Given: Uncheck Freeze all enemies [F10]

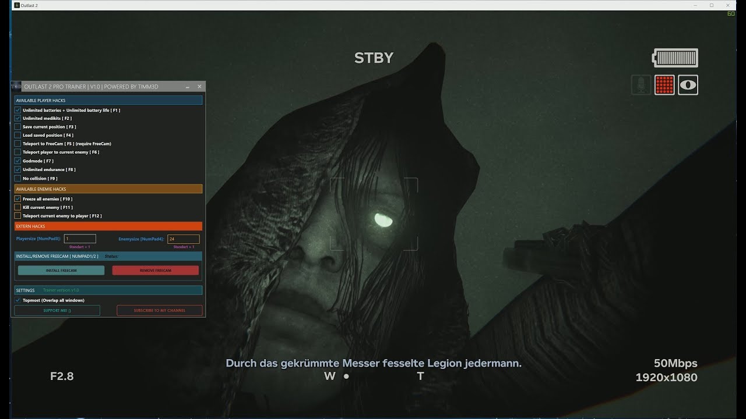Looking at the screenshot, I should click(x=17, y=199).
